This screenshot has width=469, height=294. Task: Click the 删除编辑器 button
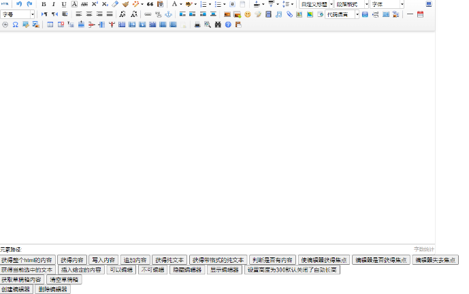(x=52, y=289)
